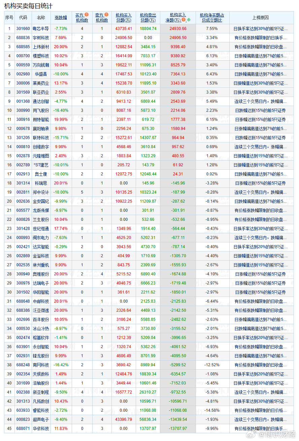Open stock name 奥雅股份

[x=41, y=274]
